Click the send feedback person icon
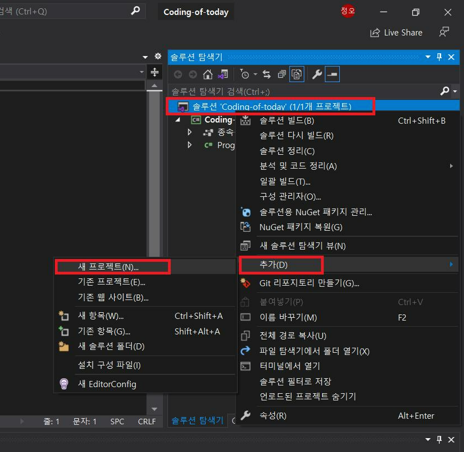The image size is (464, 452). [x=444, y=32]
